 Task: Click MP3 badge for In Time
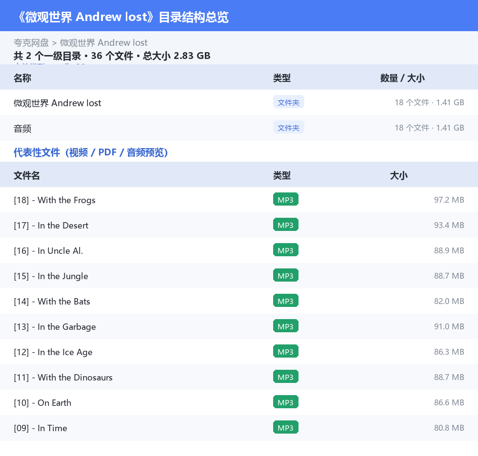(x=286, y=427)
